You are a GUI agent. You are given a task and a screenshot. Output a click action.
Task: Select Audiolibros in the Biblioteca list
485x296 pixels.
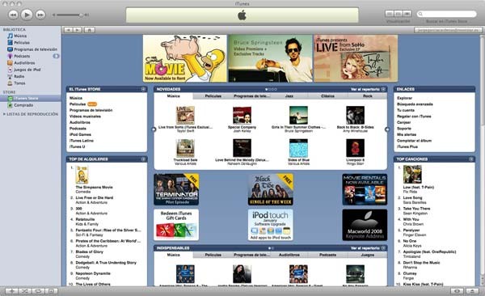[24, 63]
